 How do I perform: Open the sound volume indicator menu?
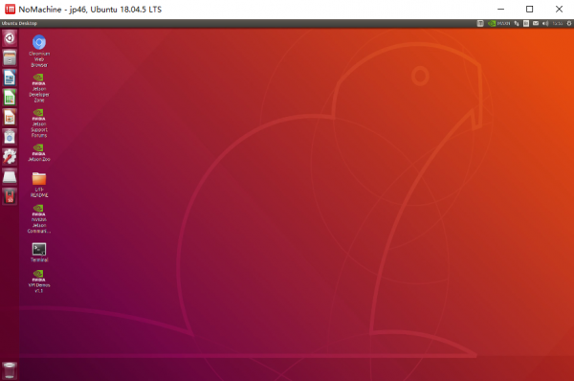click(x=545, y=23)
